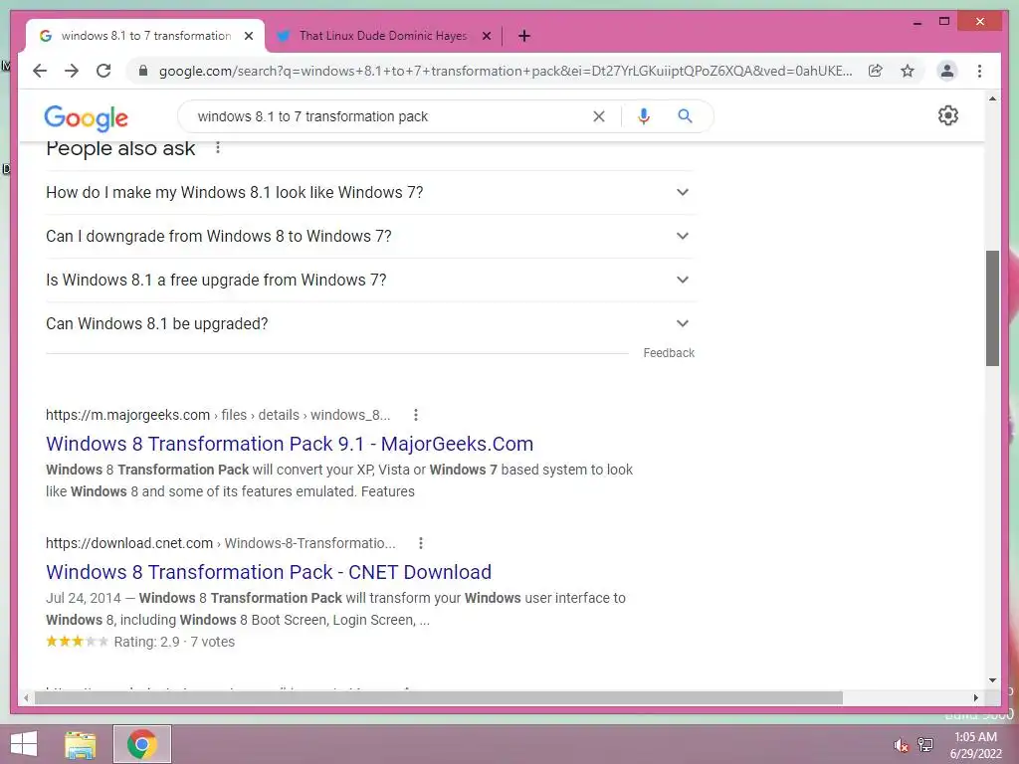The width and height of the screenshot is (1019, 764).
Task: Close That Linux Dude Twitter tab
Action: (486, 36)
